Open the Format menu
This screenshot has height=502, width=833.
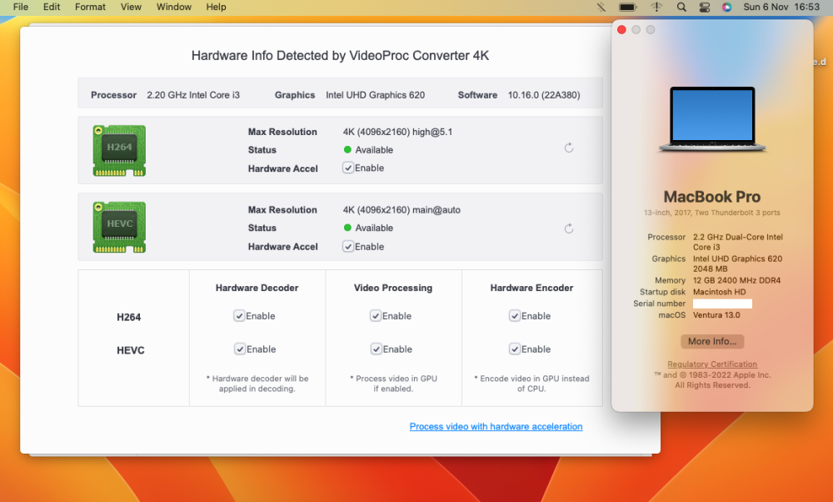[90, 7]
